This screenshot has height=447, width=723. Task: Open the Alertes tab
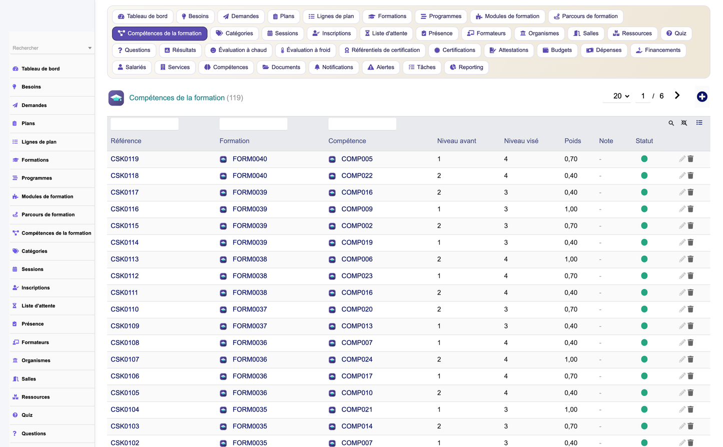coord(380,67)
